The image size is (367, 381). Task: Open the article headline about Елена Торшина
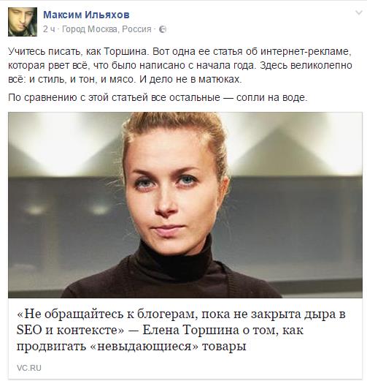click(x=181, y=330)
